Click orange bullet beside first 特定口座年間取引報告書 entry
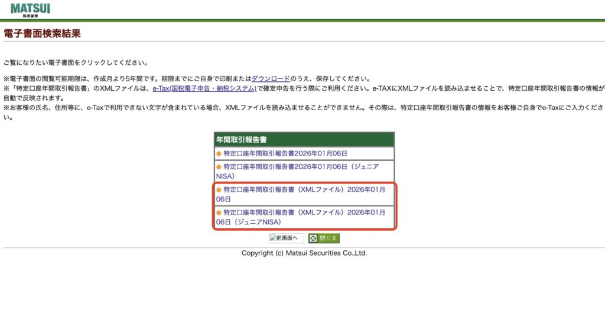 coord(219,154)
